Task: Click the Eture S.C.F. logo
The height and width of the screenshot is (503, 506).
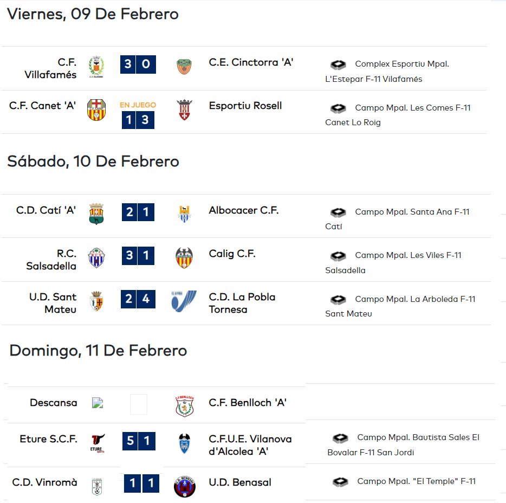Action: [x=97, y=443]
